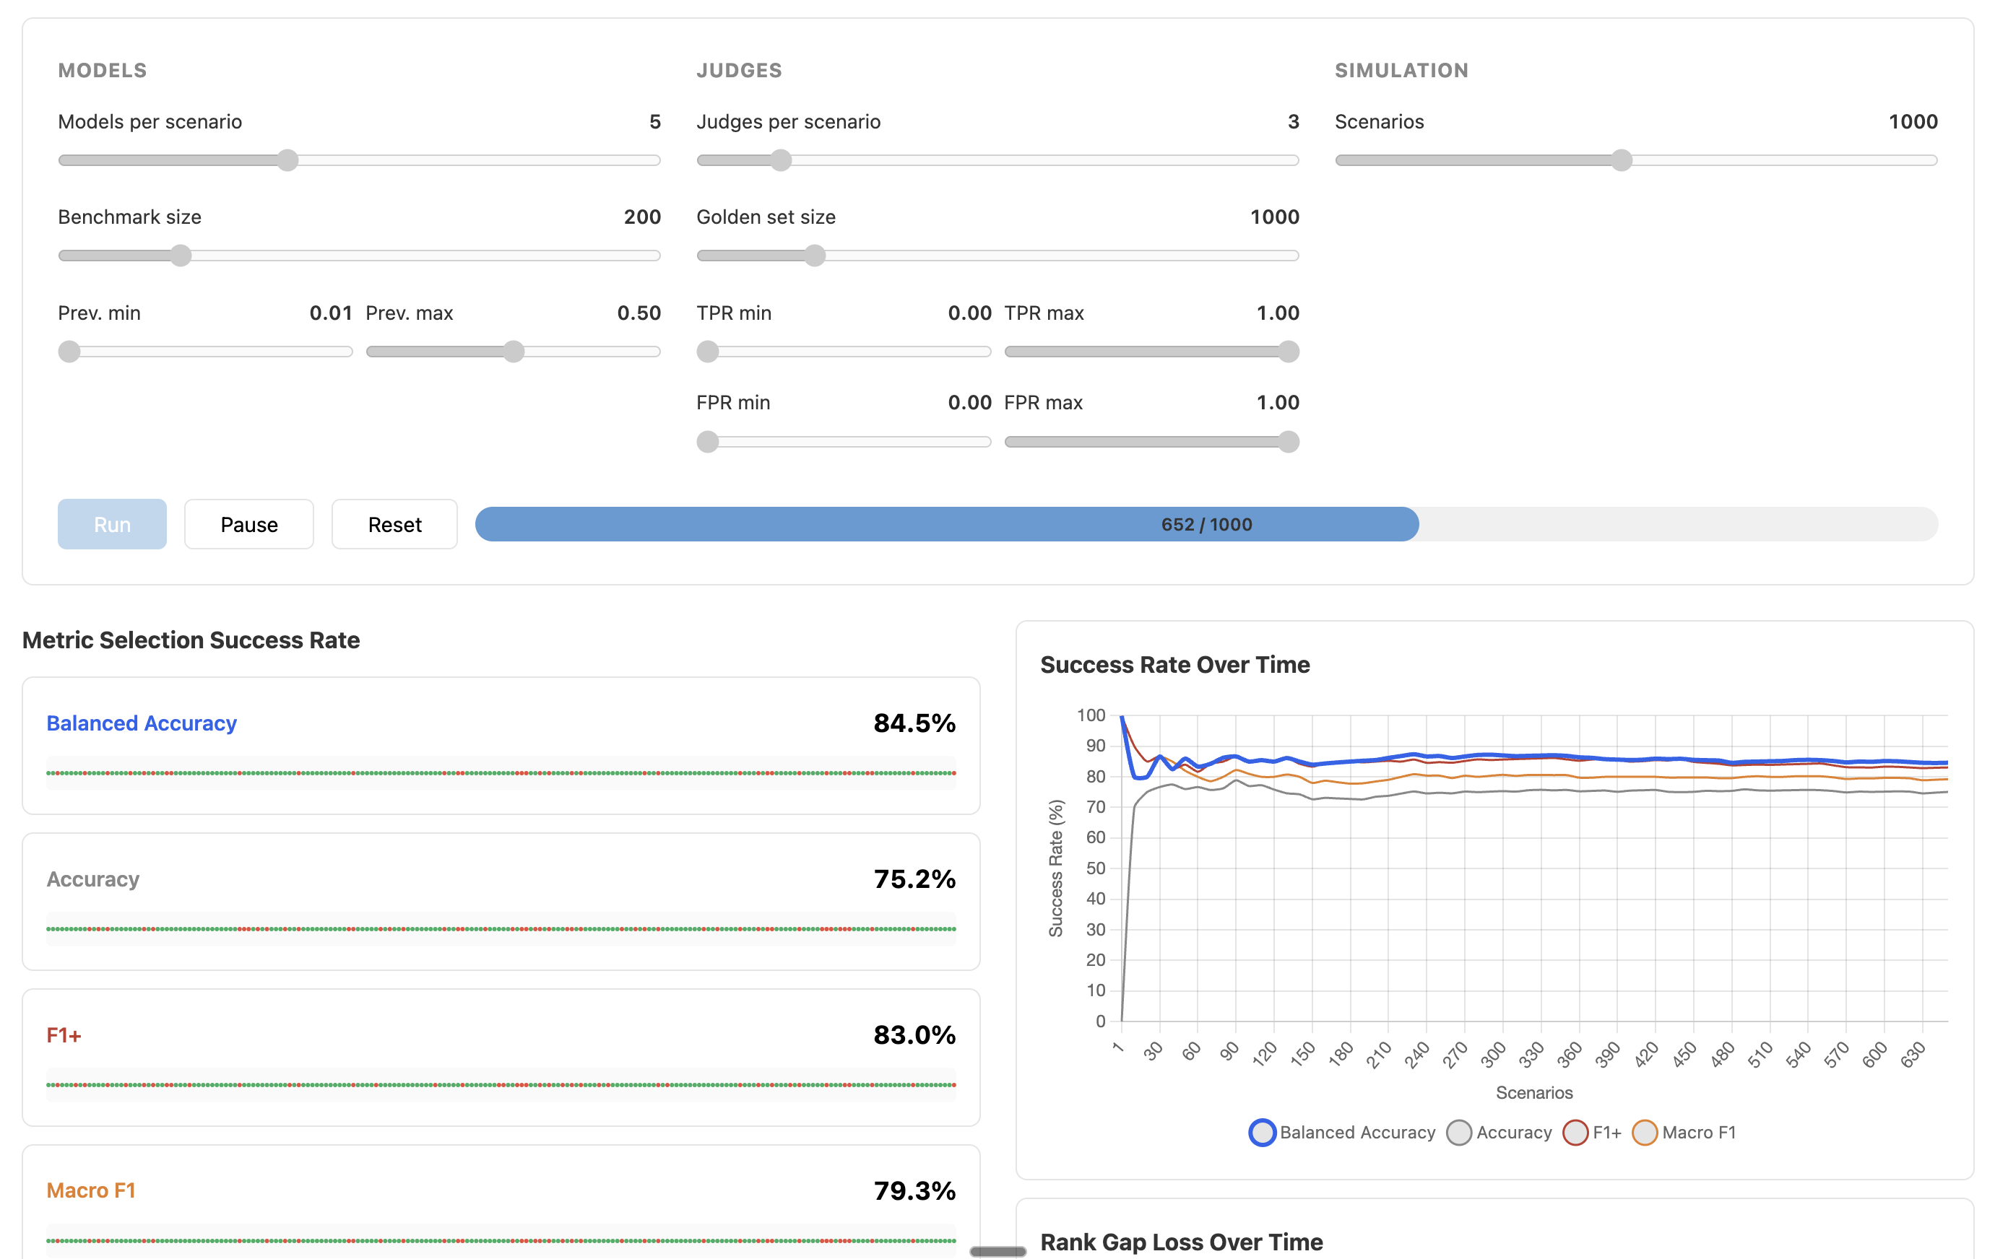
Task: Toggle the F1+ legend marker
Action: pos(1575,1132)
